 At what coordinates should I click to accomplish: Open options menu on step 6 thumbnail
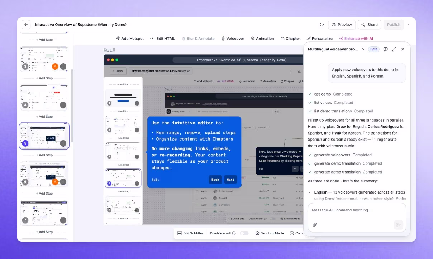[x=63, y=182]
